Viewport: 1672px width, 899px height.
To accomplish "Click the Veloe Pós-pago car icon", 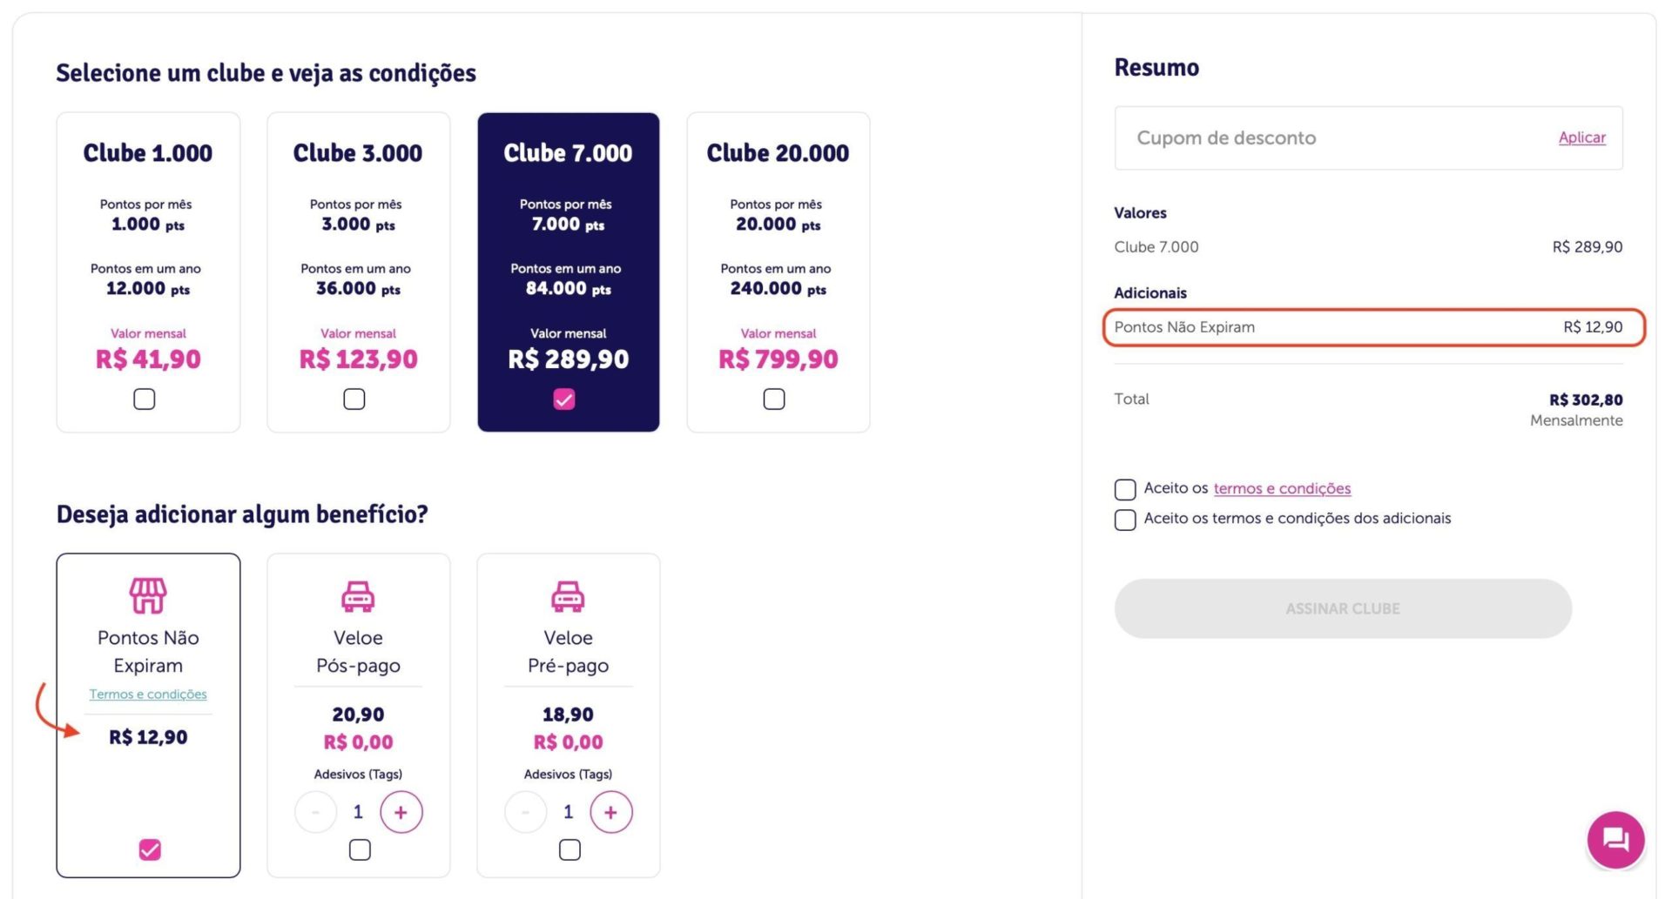I will [358, 596].
